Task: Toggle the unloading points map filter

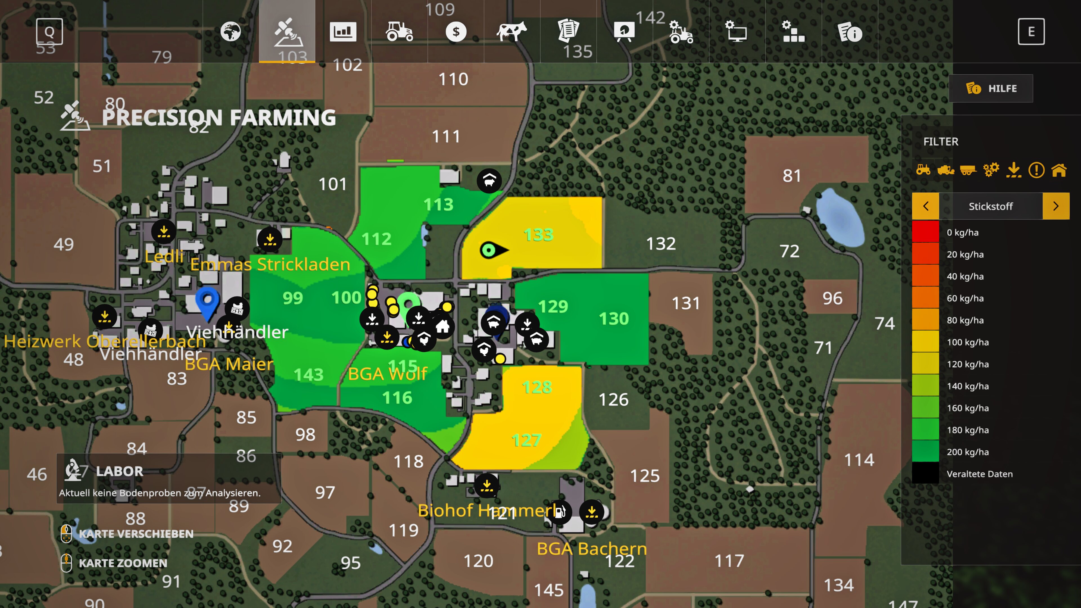Action: [1013, 170]
